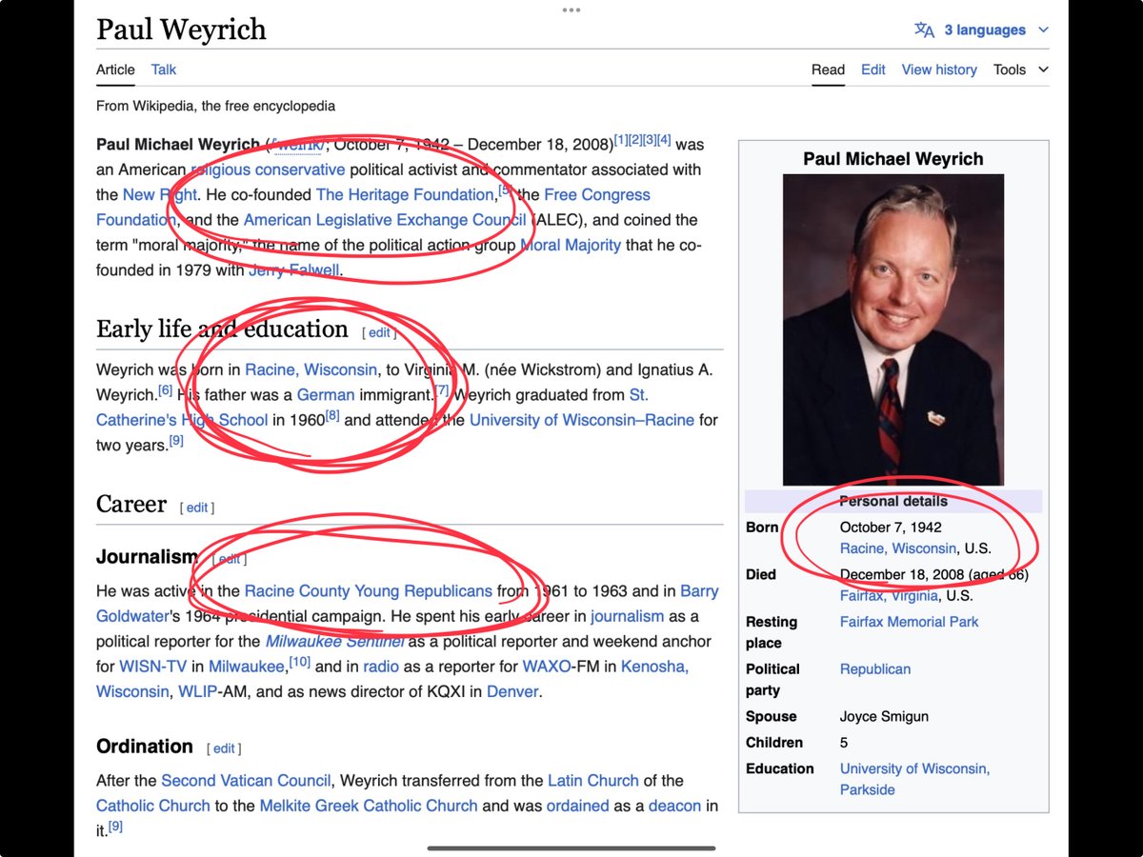Select the Article tab
1143x857 pixels.
pos(115,70)
